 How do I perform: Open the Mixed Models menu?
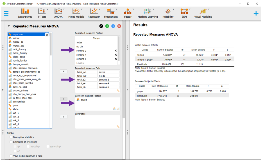point(76,13)
